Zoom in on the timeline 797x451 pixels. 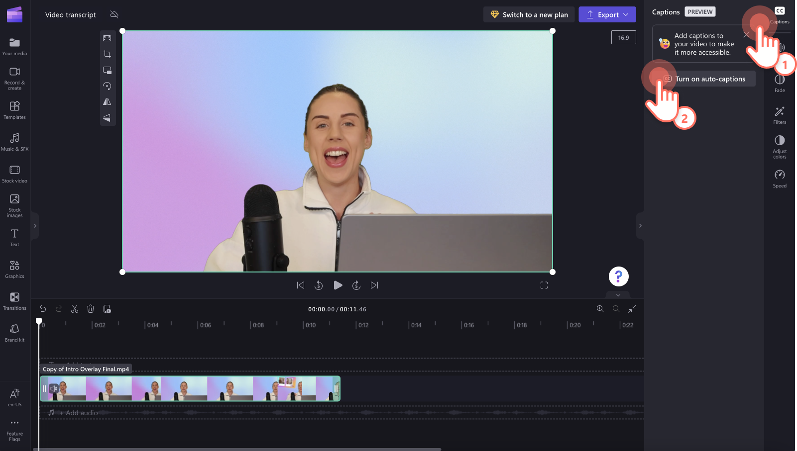coord(600,309)
